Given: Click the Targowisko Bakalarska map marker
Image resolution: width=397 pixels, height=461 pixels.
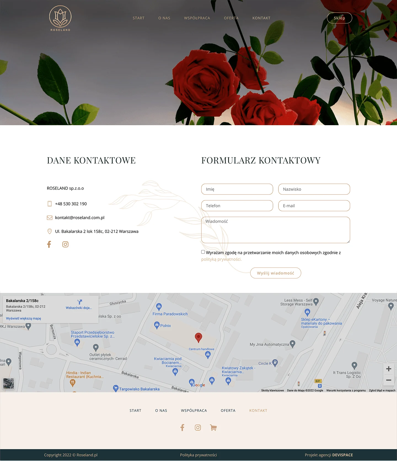Looking at the screenshot, I should click(x=116, y=388).
